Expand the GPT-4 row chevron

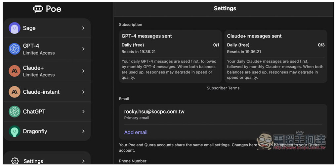pyautogui.click(x=83, y=49)
